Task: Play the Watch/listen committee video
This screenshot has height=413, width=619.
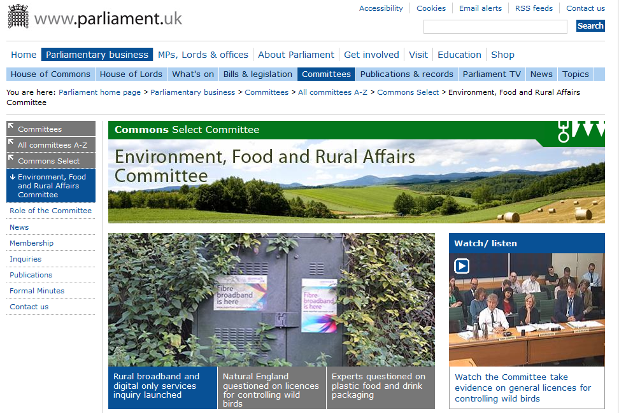Action: [x=462, y=266]
